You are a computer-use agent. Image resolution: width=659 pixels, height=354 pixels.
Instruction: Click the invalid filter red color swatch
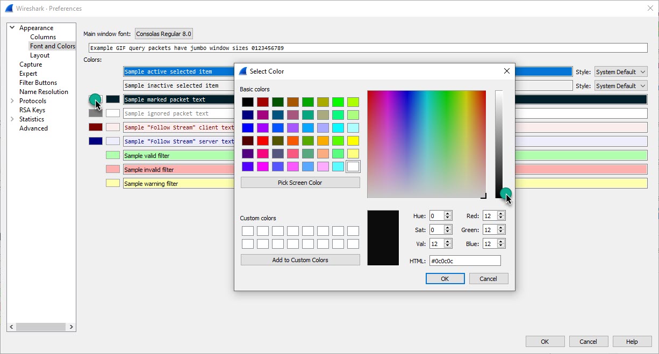[x=113, y=169]
